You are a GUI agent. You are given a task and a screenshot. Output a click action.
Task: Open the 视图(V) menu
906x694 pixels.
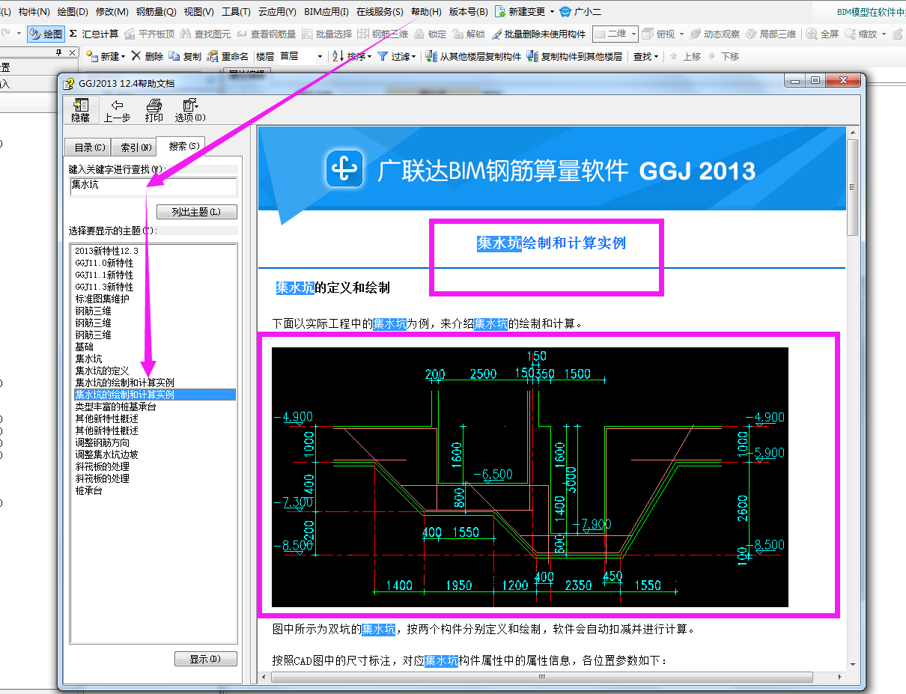click(x=198, y=12)
